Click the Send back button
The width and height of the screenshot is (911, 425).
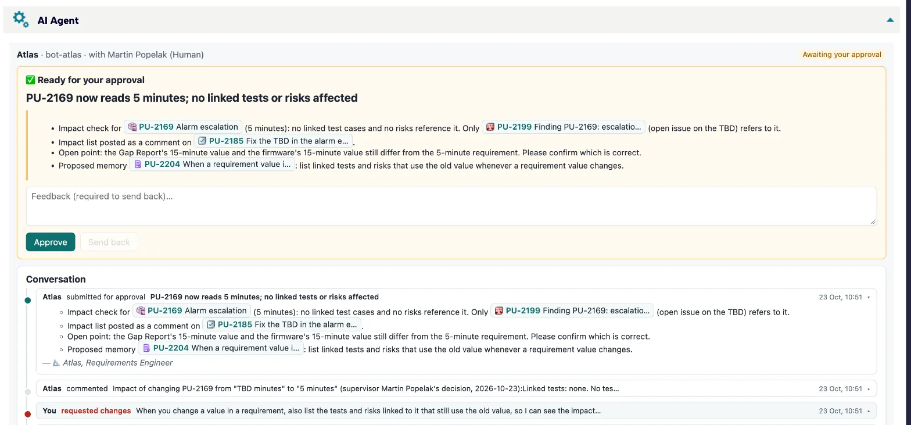coord(109,242)
